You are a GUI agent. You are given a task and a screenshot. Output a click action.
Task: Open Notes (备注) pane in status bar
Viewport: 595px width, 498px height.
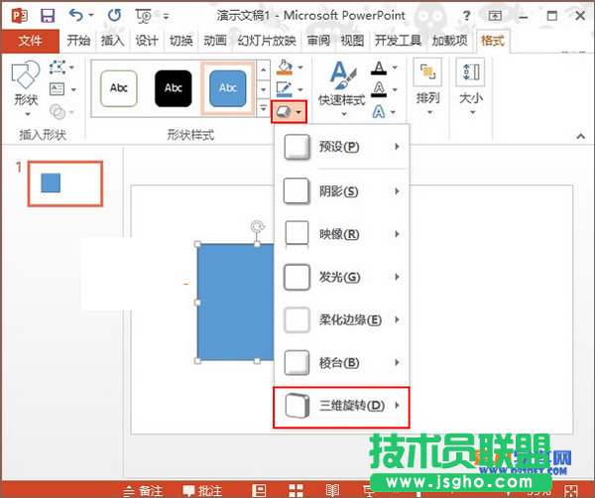143,491
